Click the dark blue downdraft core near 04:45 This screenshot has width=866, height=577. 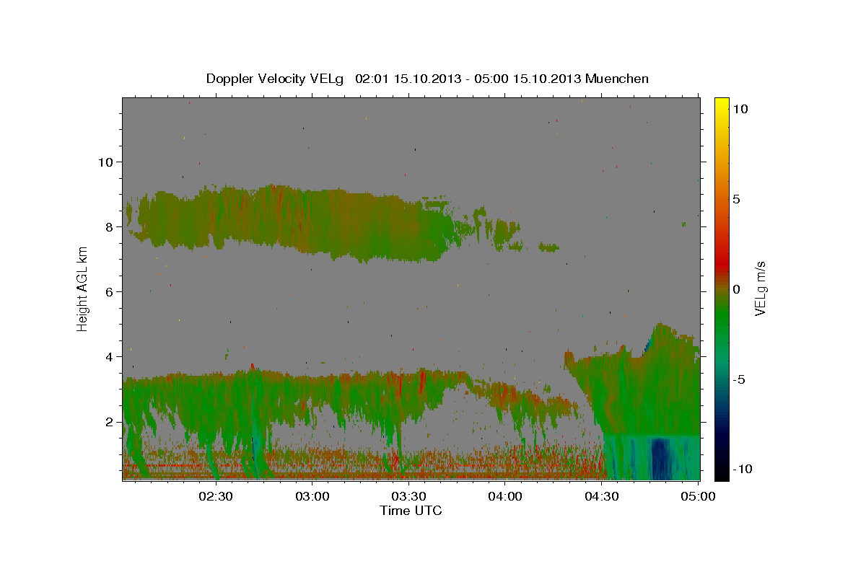(662, 459)
